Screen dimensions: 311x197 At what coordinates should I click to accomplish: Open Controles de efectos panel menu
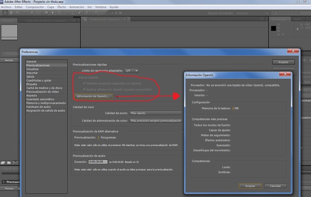[74, 21]
